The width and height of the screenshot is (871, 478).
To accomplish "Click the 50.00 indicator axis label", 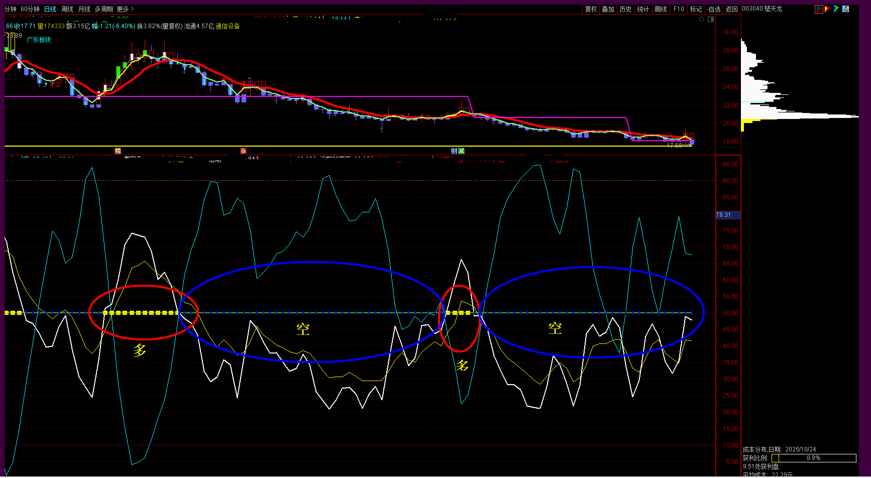I will pyautogui.click(x=730, y=313).
